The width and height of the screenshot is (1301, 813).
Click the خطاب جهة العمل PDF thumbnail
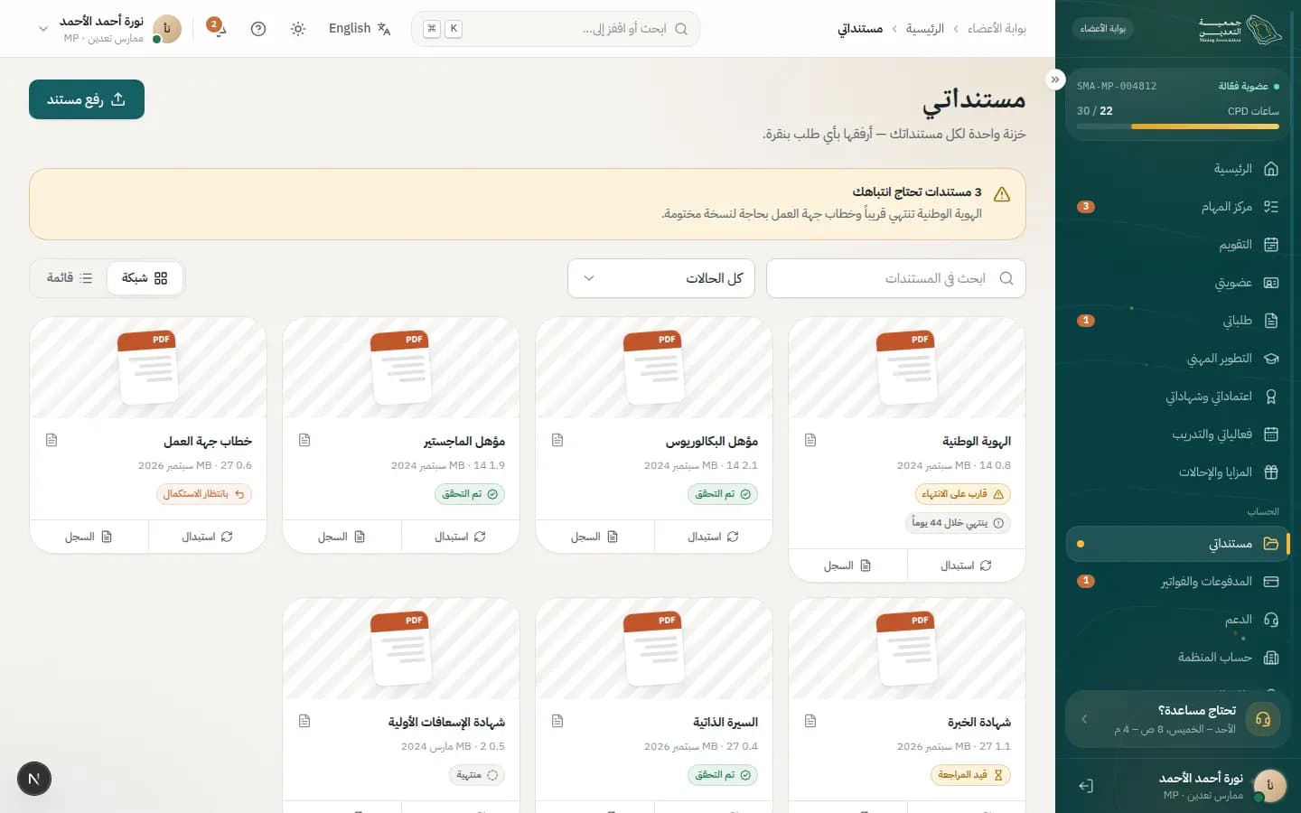click(148, 368)
